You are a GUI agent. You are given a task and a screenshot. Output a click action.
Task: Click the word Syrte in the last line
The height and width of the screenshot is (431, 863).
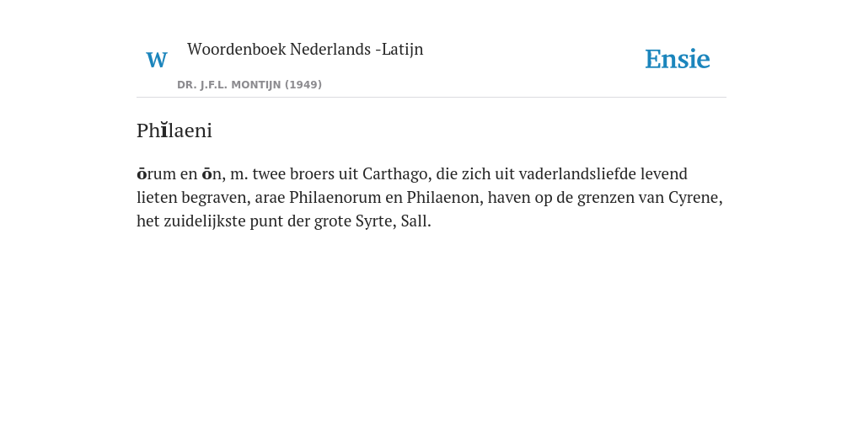point(375,221)
